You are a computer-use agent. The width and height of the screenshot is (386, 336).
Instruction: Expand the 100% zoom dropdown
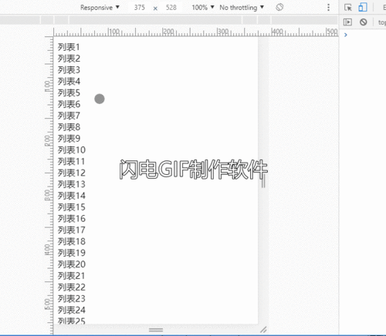click(x=203, y=8)
